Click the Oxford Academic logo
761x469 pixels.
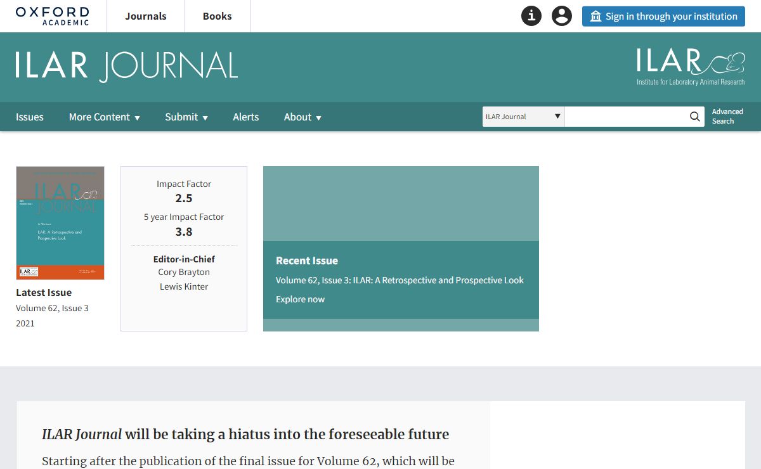(x=53, y=16)
